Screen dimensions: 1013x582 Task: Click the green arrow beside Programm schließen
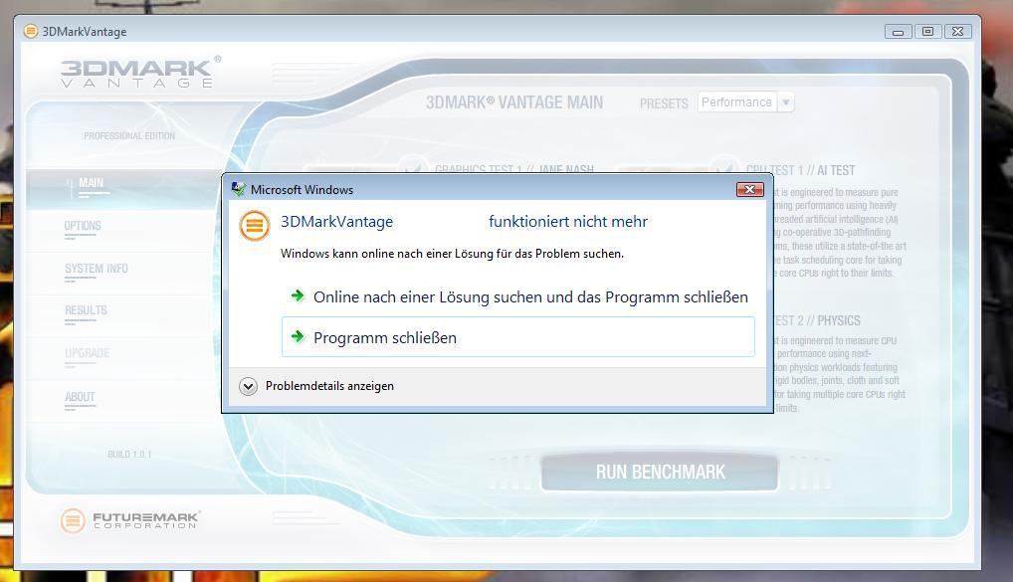tap(298, 336)
